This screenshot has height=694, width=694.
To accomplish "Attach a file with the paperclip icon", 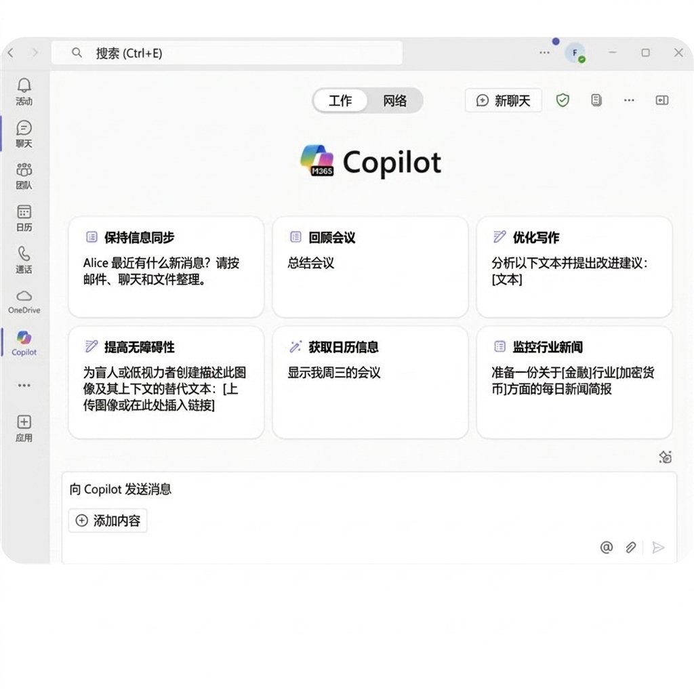I will point(631,548).
